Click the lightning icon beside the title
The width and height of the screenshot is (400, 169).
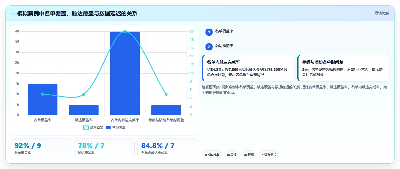point(13,14)
